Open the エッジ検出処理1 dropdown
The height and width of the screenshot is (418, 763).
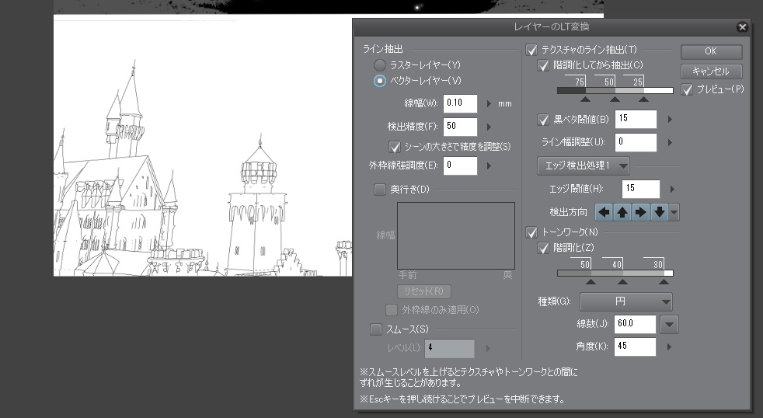[583, 165]
